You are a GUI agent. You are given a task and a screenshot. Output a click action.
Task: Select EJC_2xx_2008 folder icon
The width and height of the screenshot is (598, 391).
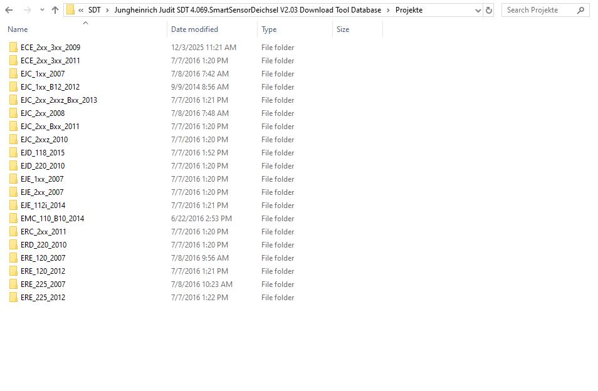coord(13,113)
